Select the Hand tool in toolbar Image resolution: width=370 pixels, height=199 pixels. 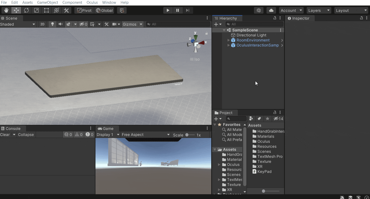[x=6, y=10]
